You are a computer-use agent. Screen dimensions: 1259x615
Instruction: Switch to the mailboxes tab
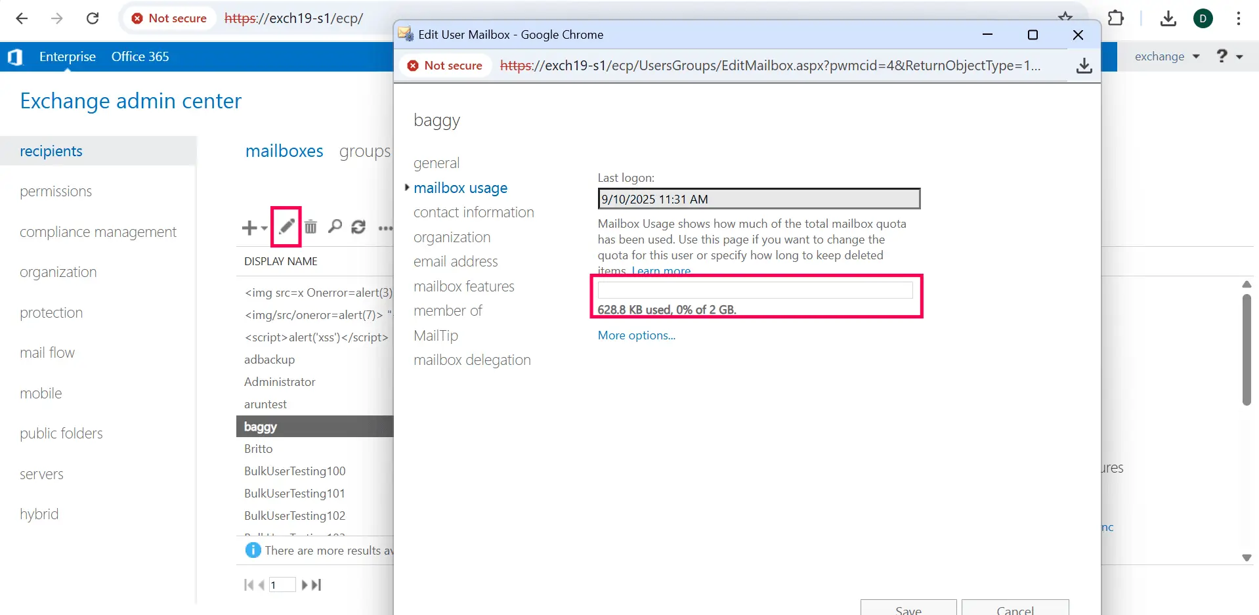coord(284,151)
